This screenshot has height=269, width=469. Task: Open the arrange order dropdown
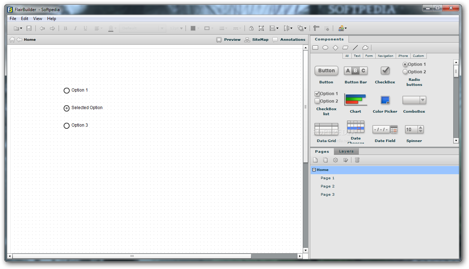(x=302, y=28)
